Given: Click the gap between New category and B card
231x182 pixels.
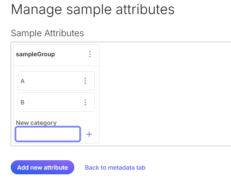Looking at the screenshot, I should coord(56,116).
